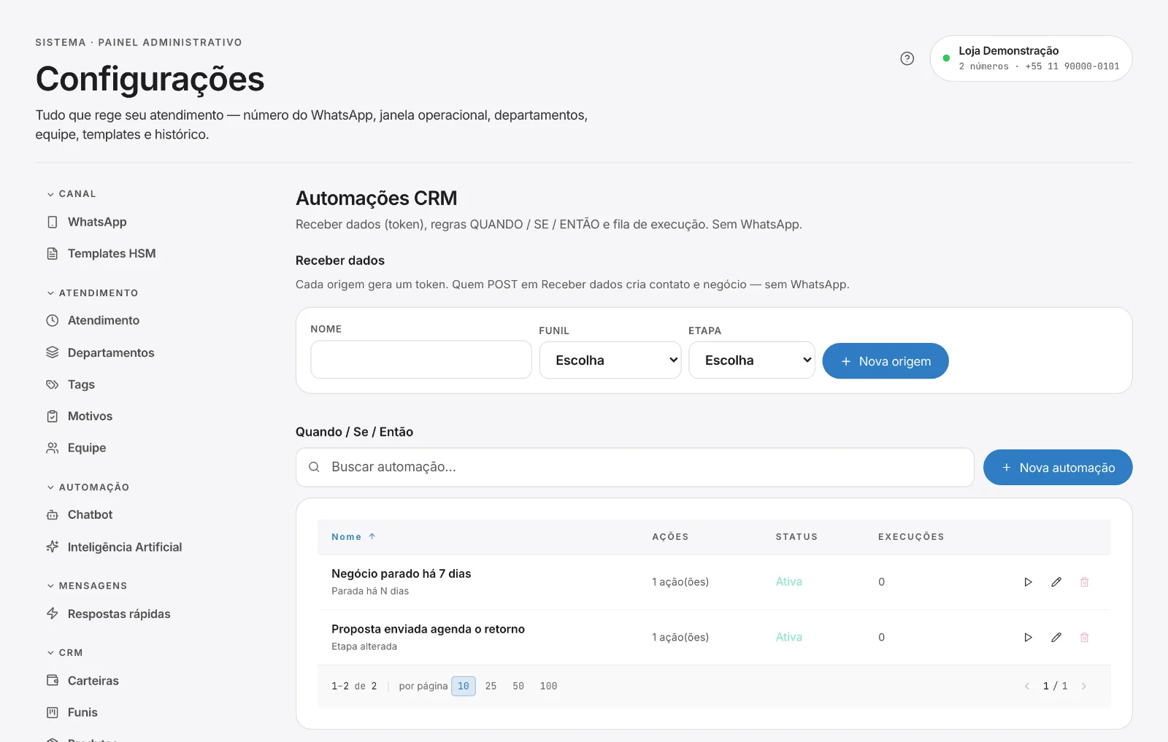This screenshot has width=1168, height=742.
Task: Click the WhatsApp phone icon in sidebar
Action: (x=53, y=222)
